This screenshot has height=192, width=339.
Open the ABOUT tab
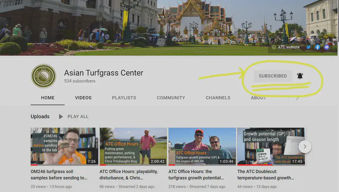(258, 98)
